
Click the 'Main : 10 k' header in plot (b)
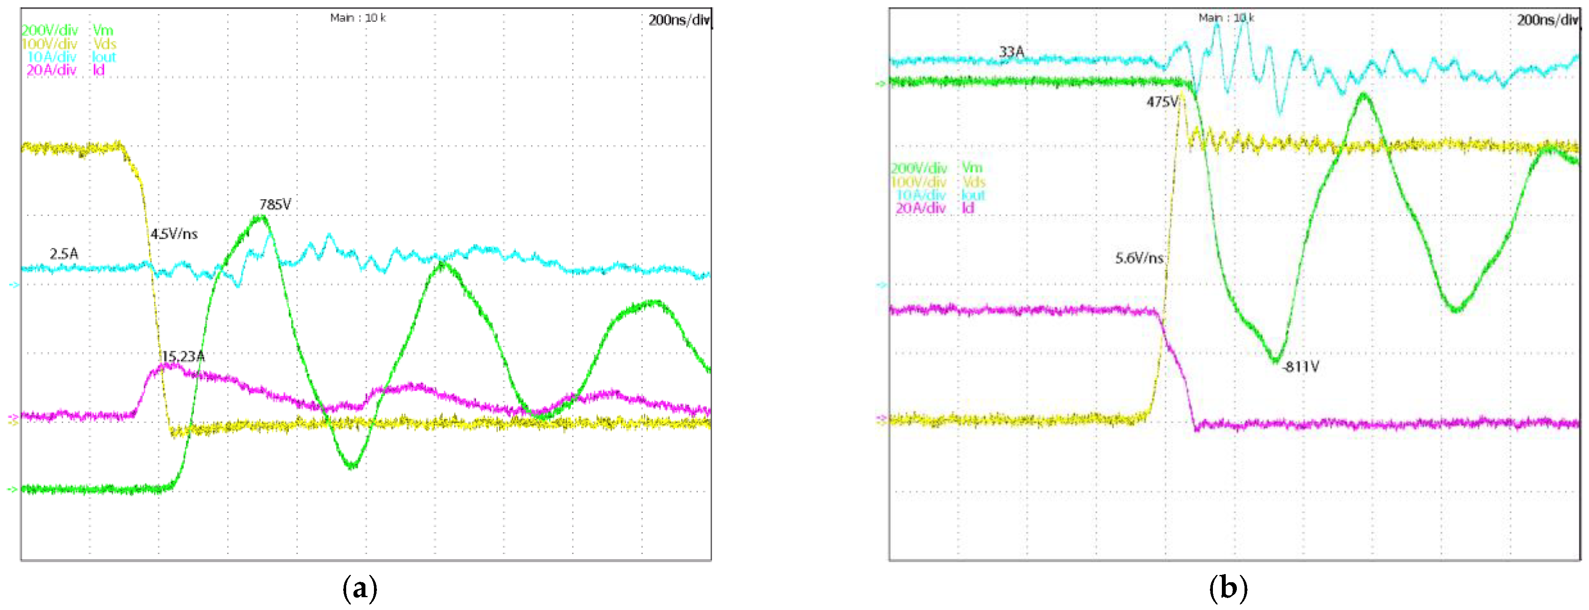[1226, 18]
